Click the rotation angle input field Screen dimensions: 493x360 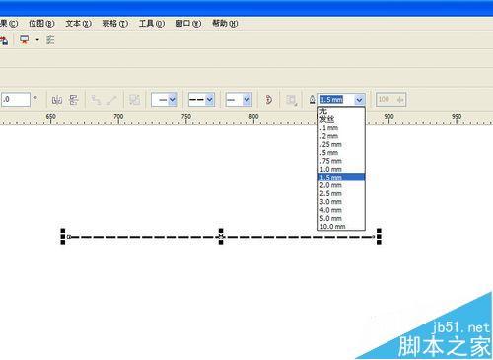coord(16,99)
